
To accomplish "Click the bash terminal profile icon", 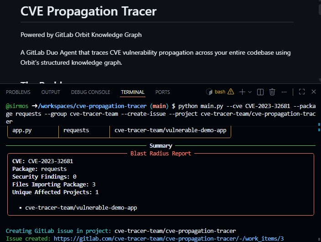I will coord(209,92).
